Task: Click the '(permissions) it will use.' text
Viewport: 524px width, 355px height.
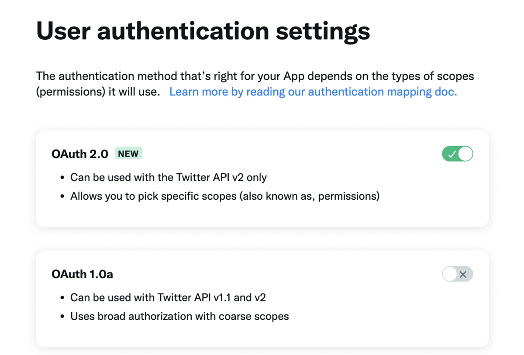Action: coord(98,92)
